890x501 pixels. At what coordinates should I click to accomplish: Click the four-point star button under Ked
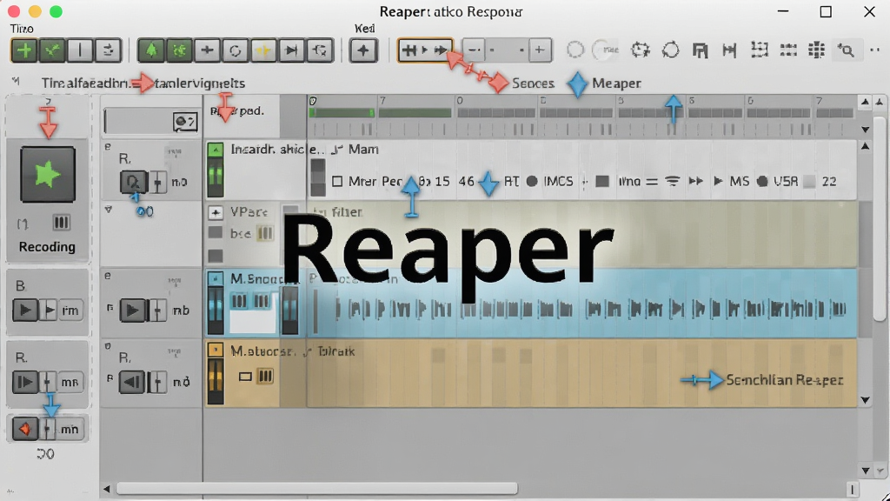(363, 50)
